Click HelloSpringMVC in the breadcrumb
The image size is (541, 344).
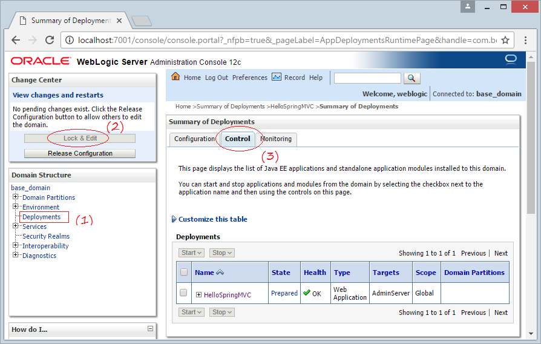point(292,107)
